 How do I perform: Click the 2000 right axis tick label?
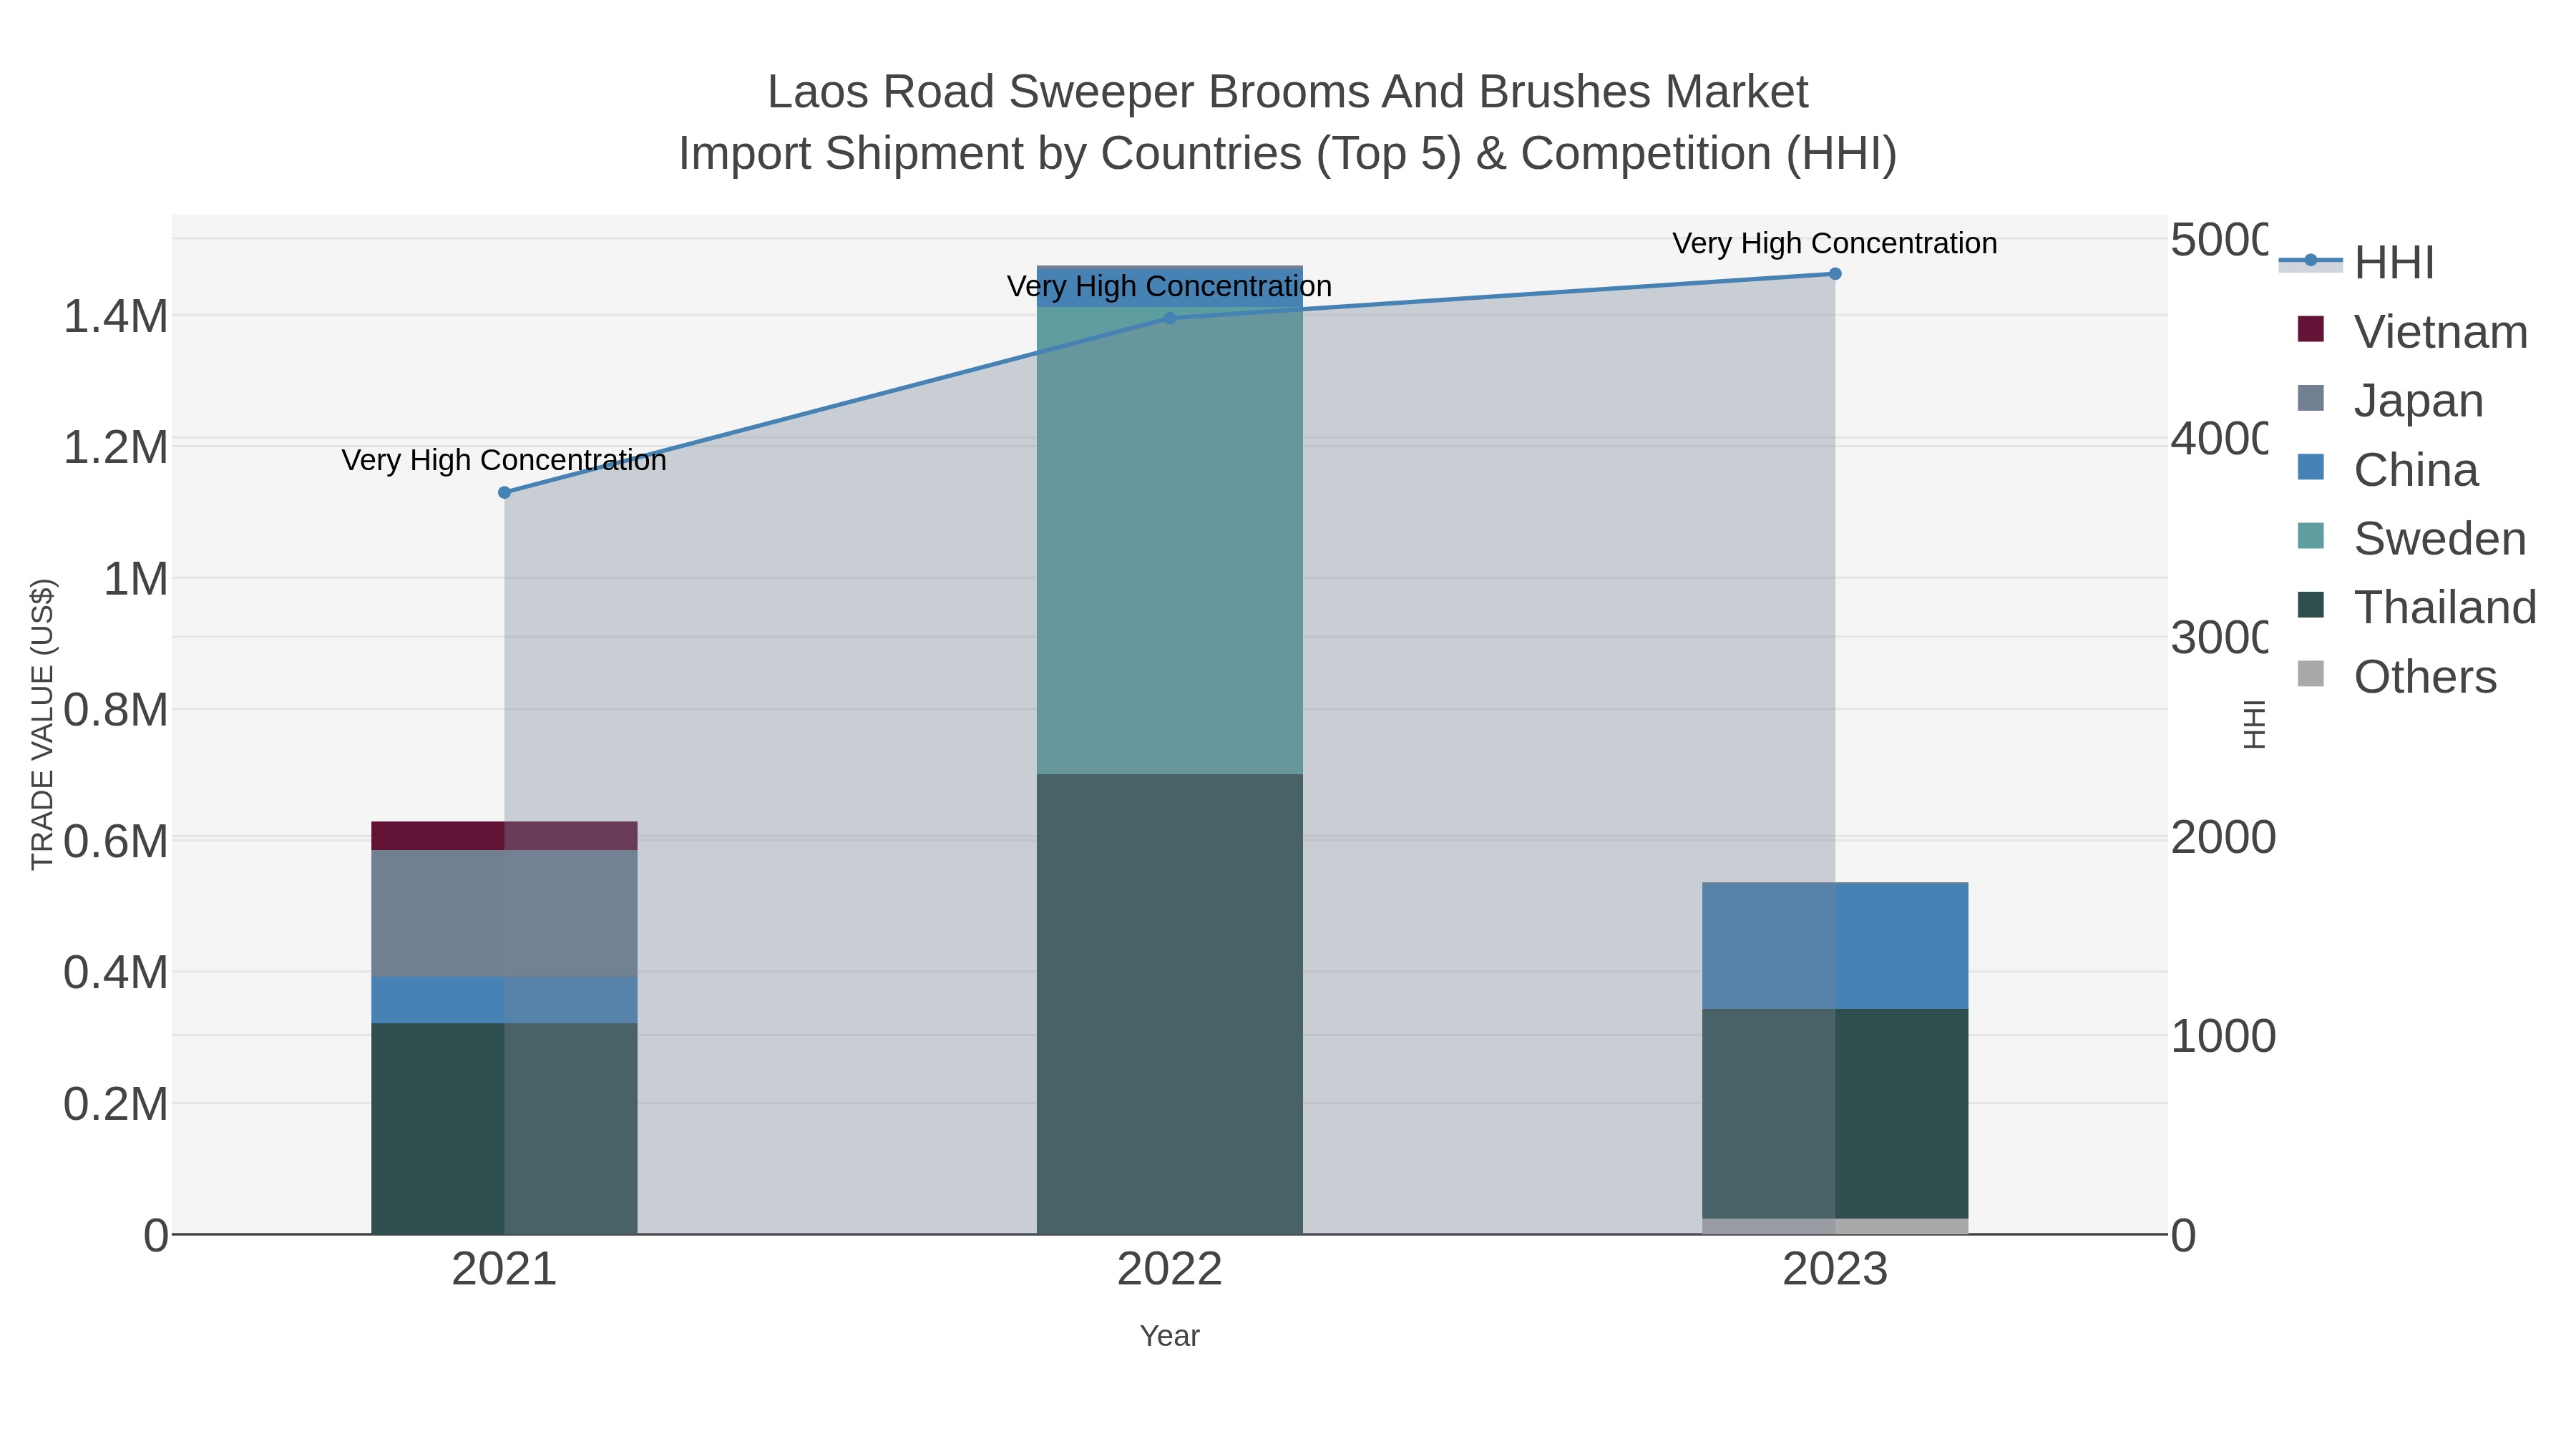[x=2223, y=838]
